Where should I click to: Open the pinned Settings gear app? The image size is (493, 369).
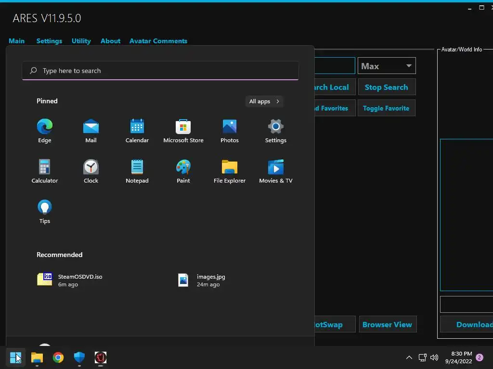(x=276, y=131)
